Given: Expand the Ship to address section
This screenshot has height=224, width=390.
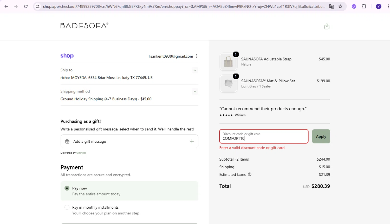Looking at the screenshot, I should (195, 70).
